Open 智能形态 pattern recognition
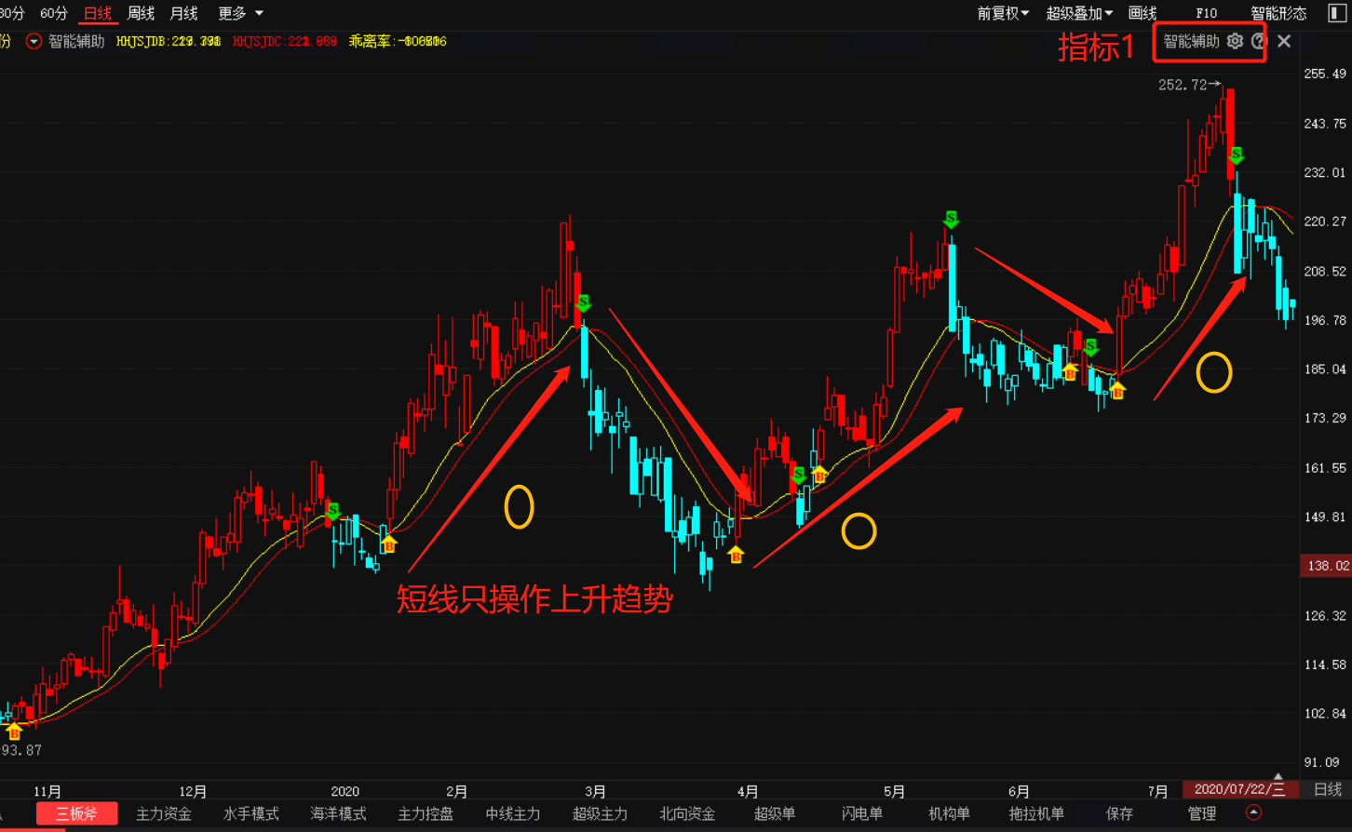This screenshot has width=1352, height=832. tap(1278, 13)
